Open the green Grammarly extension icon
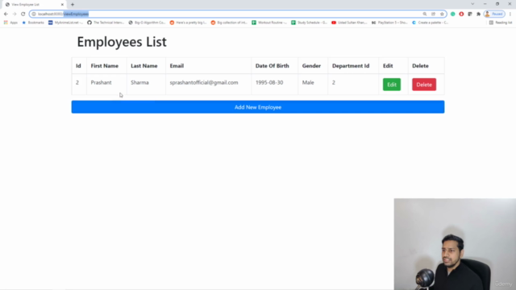Screen dimensions: 516x290 [453, 14]
